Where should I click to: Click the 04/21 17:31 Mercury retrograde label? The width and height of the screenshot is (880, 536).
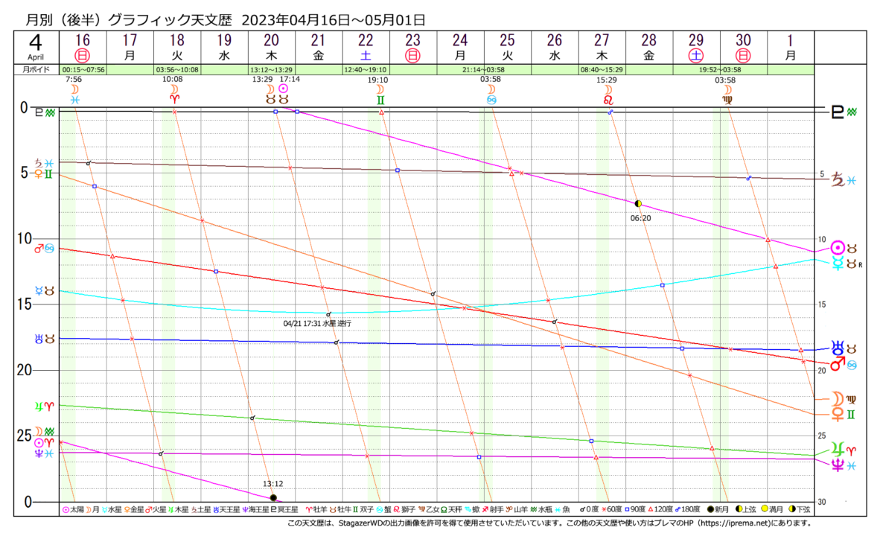317,324
